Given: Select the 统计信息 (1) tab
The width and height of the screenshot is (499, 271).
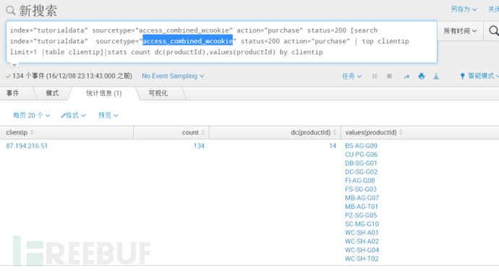Looking at the screenshot, I should (x=104, y=93).
